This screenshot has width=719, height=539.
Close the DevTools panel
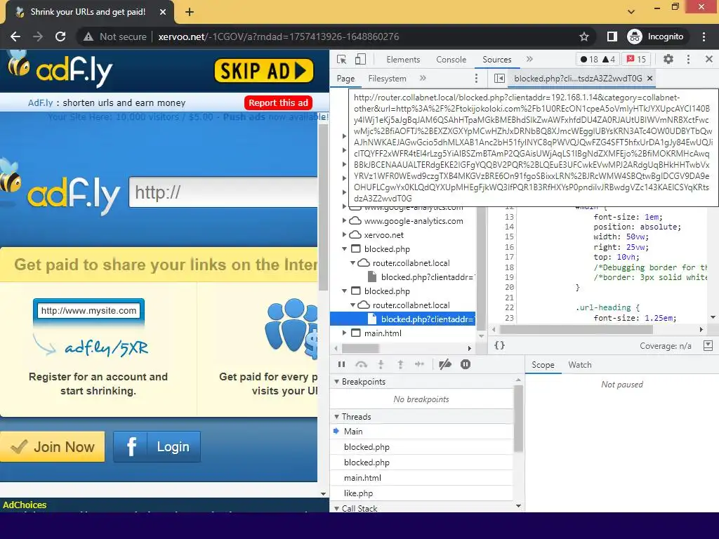(x=709, y=59)
